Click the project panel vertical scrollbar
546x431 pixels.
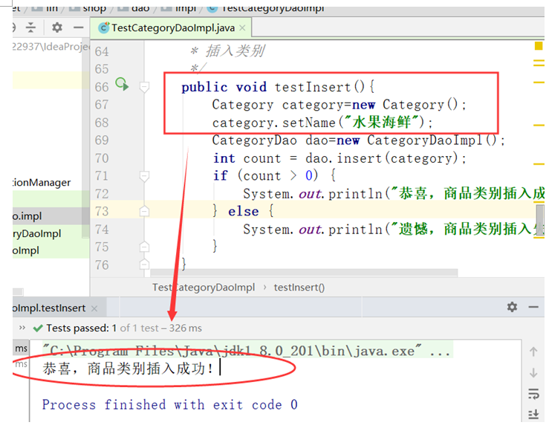(x=85, y=140)
